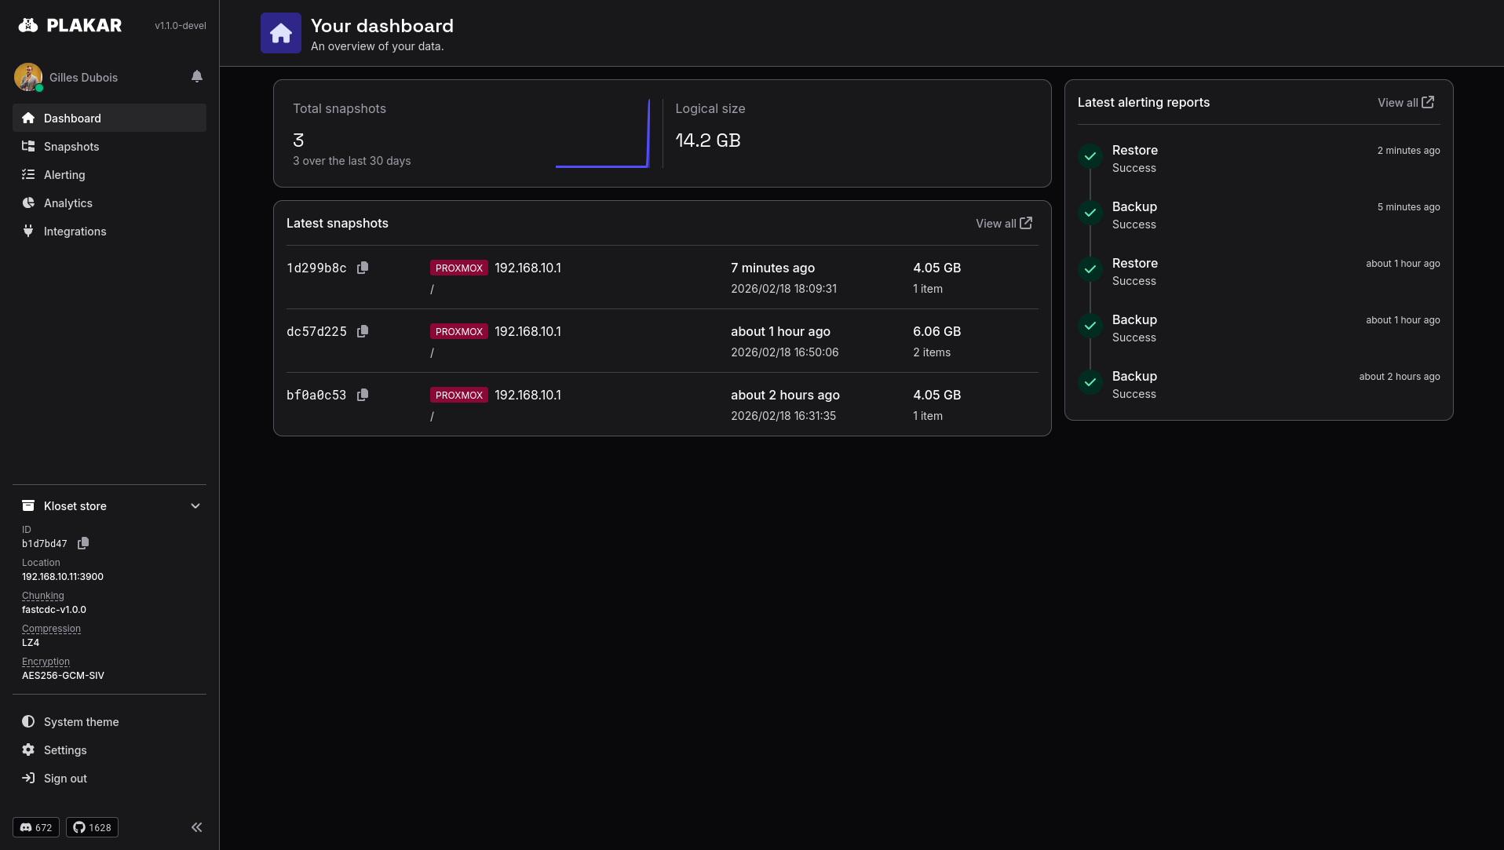This screenshot has height=850, width=1504.
Task: Go to the Alerting section
Action: (x=64, y=175)
